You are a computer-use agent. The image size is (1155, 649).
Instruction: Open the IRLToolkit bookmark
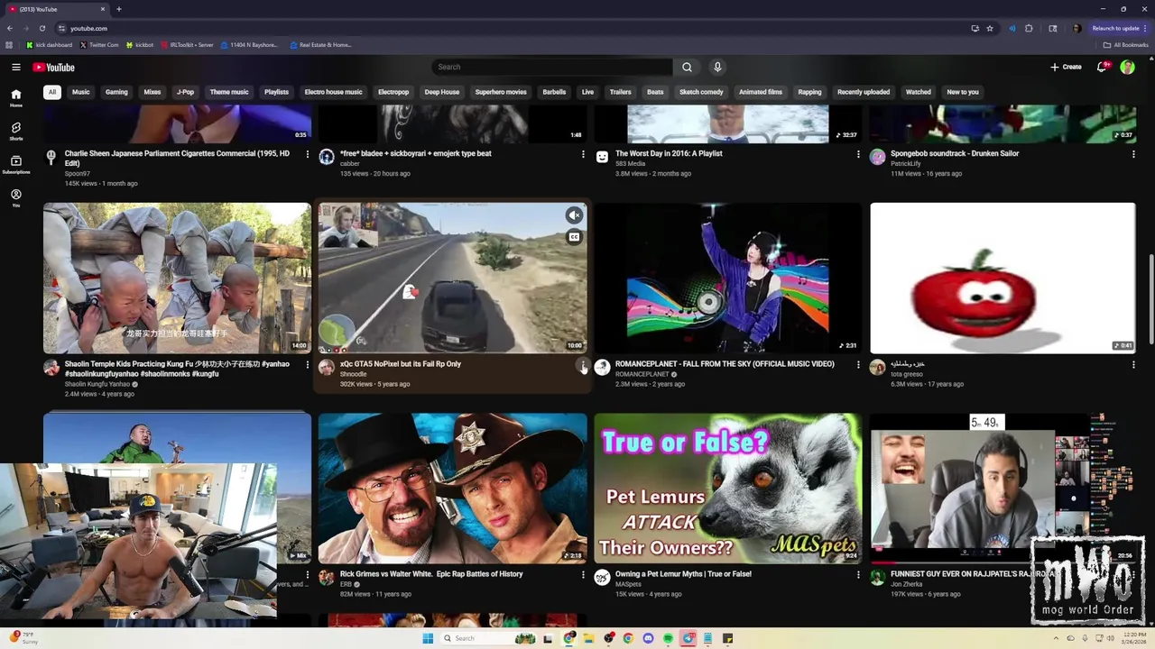[x=187, y=44]
